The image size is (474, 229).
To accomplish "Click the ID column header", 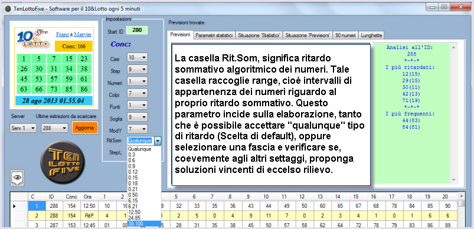I will 55,197.
